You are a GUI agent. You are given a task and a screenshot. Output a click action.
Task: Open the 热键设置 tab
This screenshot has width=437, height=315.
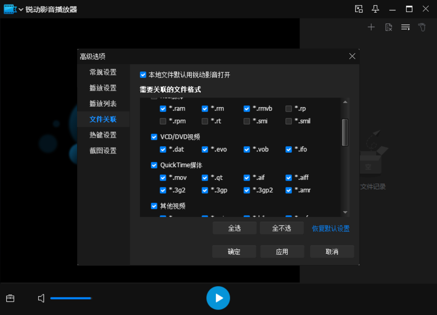tap(103, 135)
